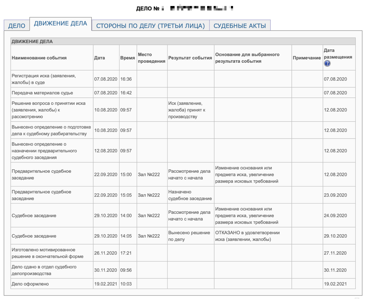Click the ДВИЖЕНИЕ ДЕЛА section title bar
This screenshot has height=299, width=367.
point(183,41)
